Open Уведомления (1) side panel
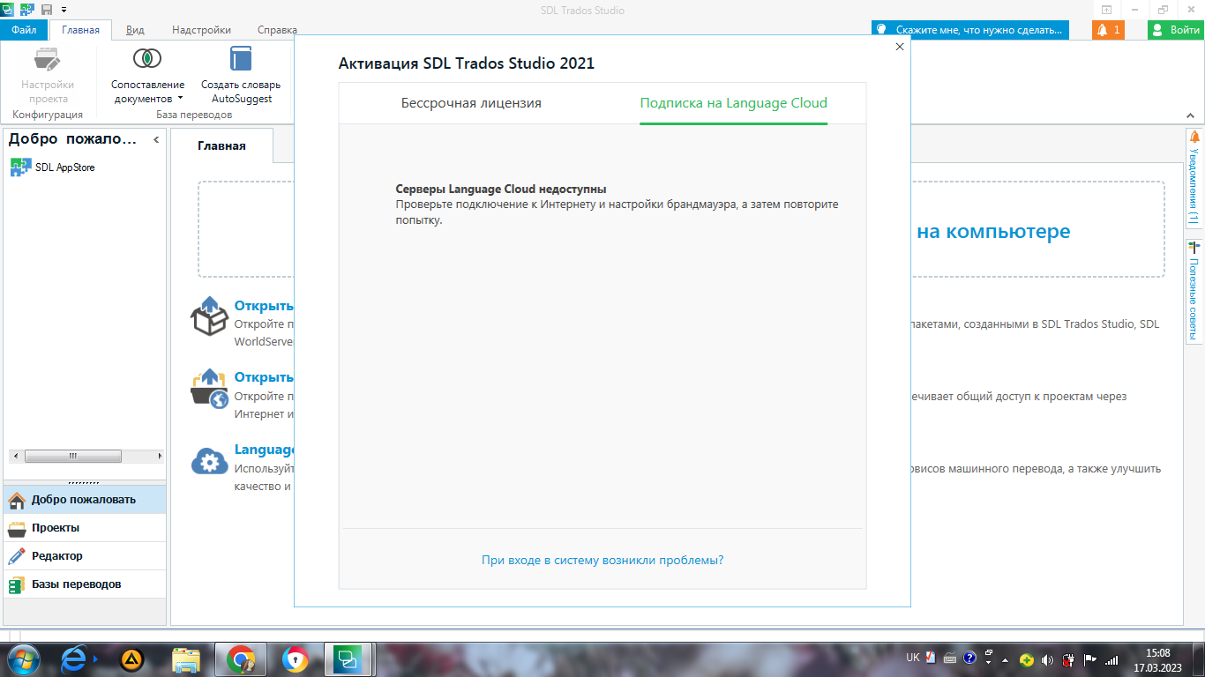This screenshot has height=677, width=1205. pos(1194,179)
